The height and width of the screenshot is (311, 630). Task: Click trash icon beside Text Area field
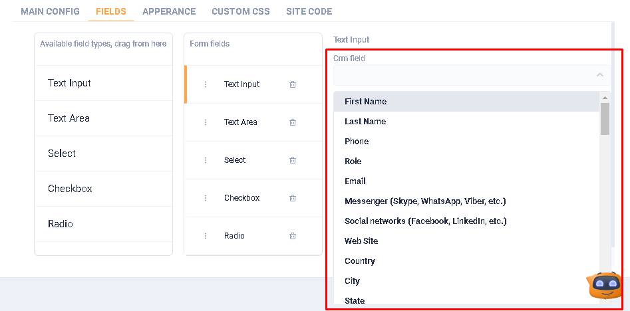(293, 122)
